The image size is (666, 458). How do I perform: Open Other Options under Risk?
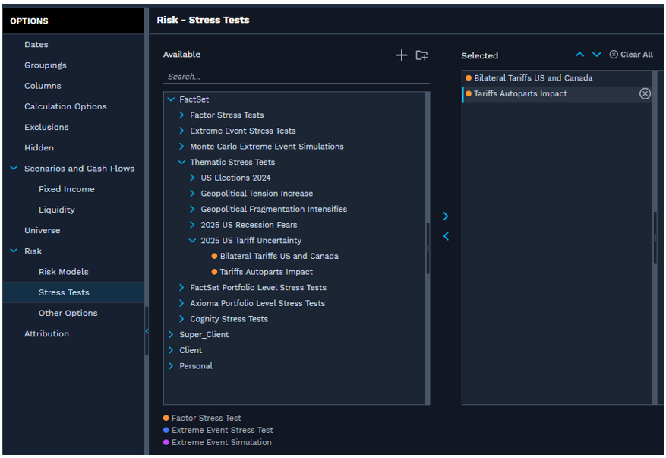pyautogui.click(x=68, y=313)
